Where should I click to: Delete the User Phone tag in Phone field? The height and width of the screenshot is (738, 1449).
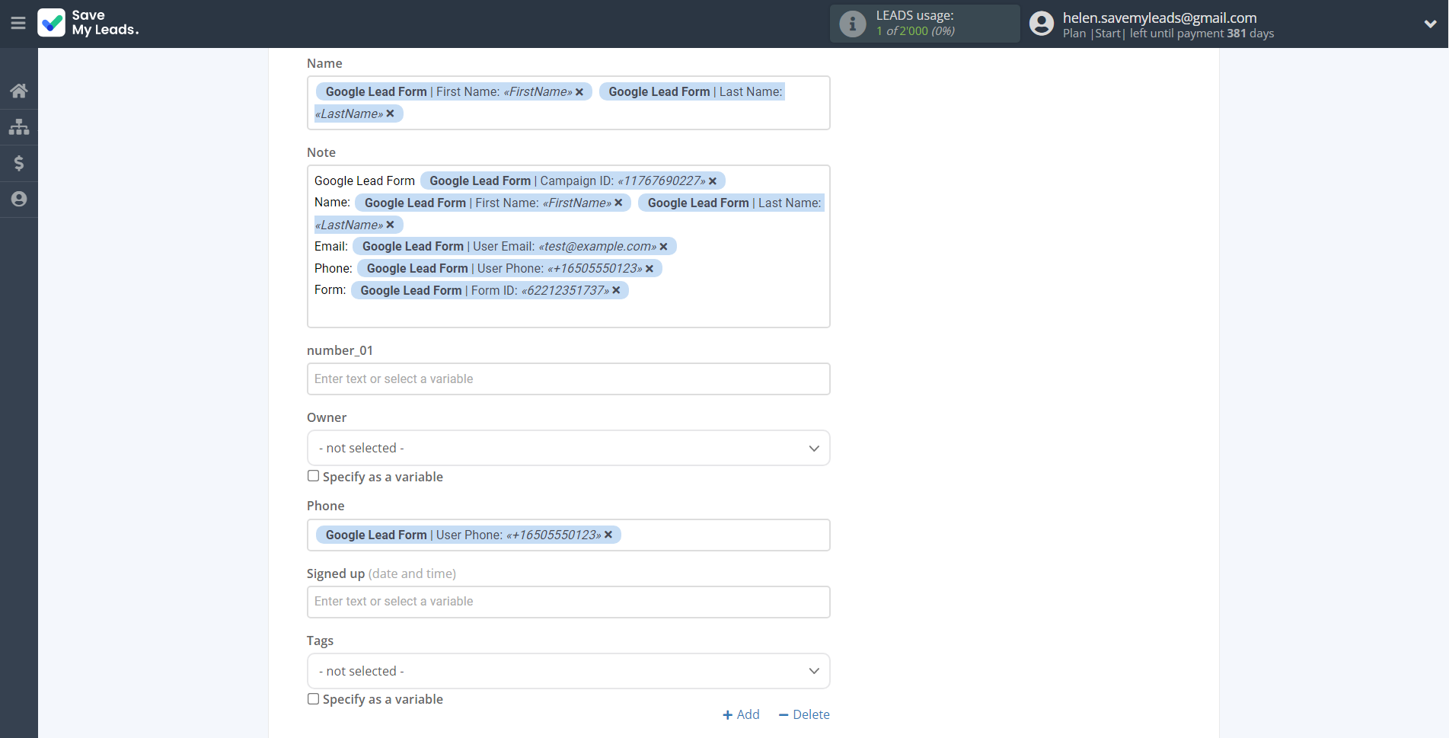click(x=608, y=535)
